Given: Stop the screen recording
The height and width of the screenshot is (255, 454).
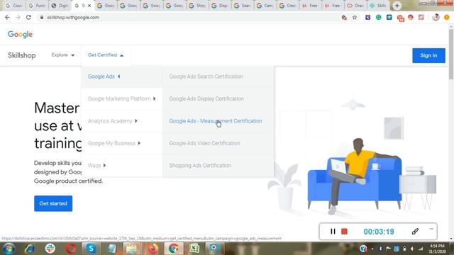Looking at the screenshot, I should click(344, 232).
